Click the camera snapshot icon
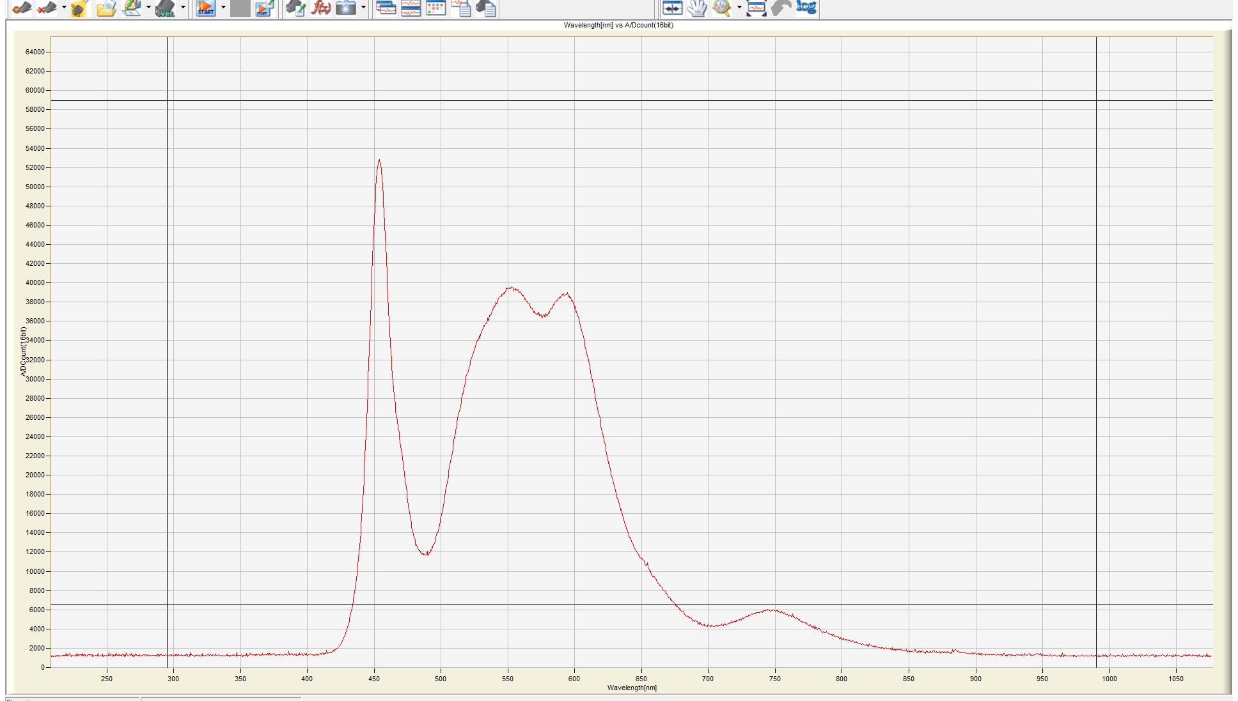This screenshot has width=1238, height=701. (345, 8)
